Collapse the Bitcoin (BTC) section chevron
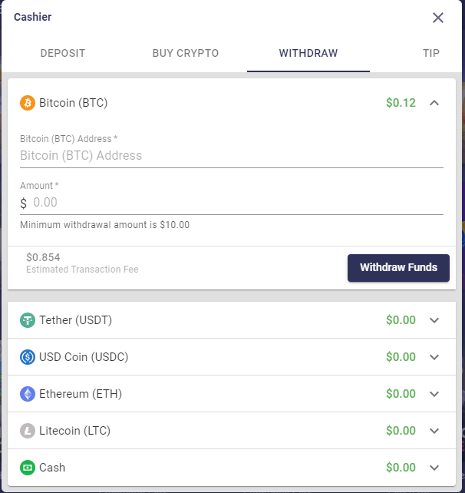The height and width of the screenshot is (493, 465). pos(434,103)
